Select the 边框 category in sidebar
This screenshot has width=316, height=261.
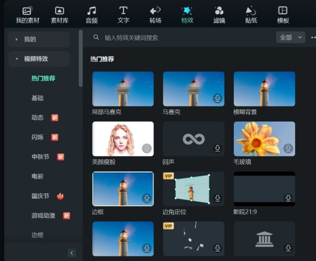(37, 235)
